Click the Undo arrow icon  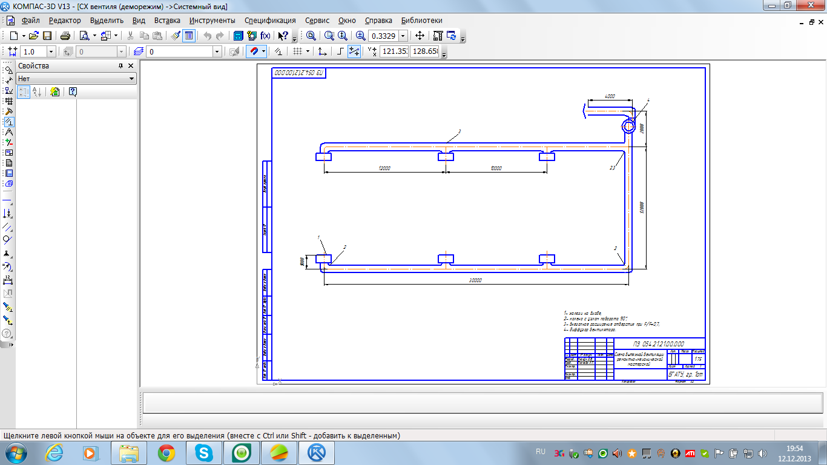coord(207,36)
